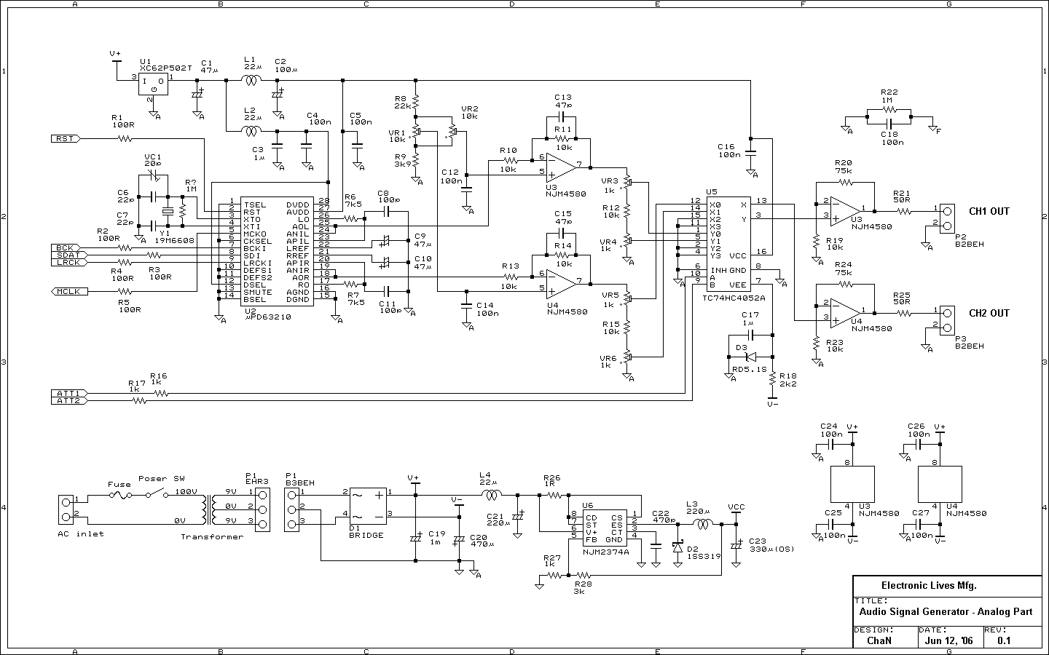
Task: Select the ATT1 input port label
Action: 70,394
